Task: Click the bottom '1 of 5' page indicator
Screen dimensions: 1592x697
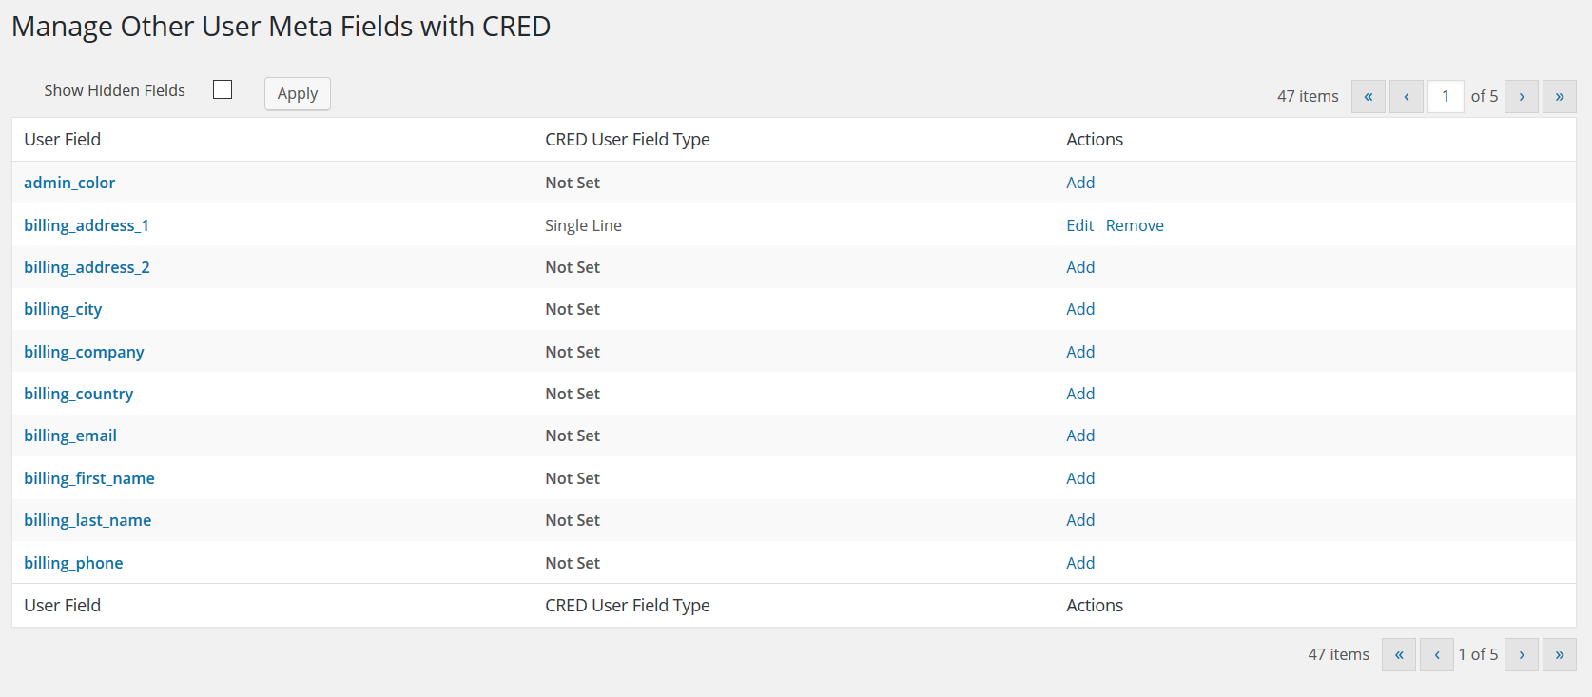Action: click(1478, 654)
